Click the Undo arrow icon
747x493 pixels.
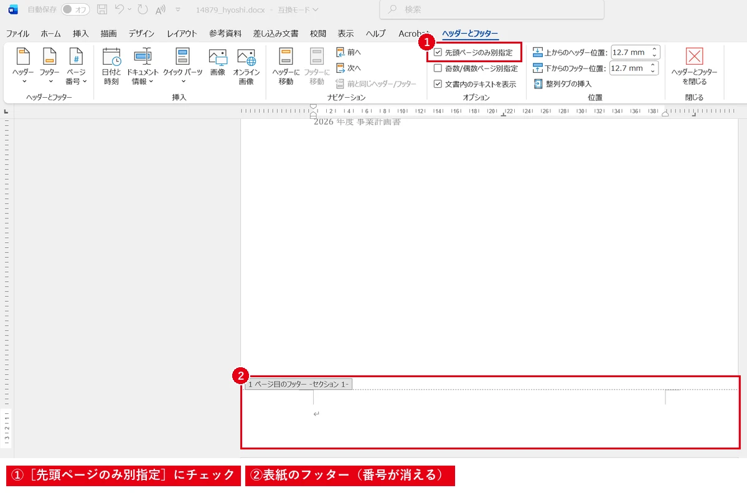point(120,9)
